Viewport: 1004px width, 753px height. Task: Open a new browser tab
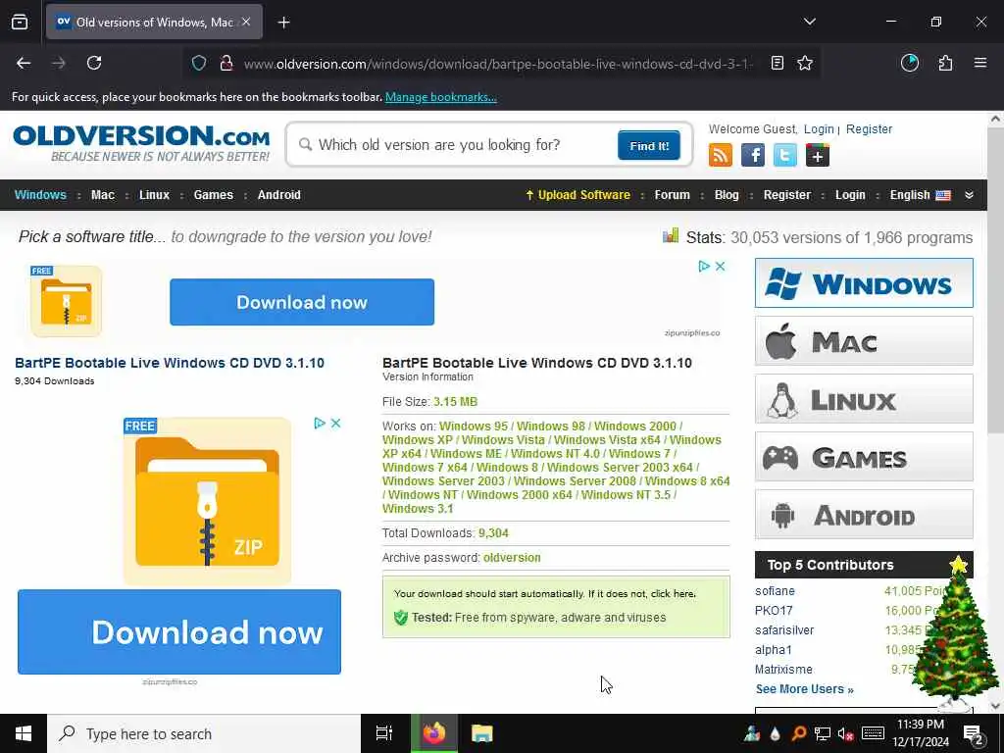tap(283, 23)
